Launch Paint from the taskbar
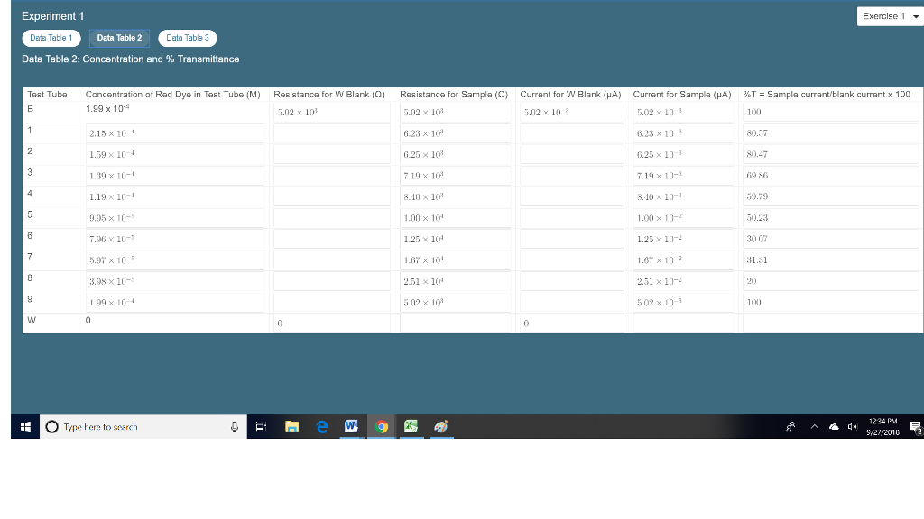Viewport: 924px width, 519px height. click(x=441, y=427)
